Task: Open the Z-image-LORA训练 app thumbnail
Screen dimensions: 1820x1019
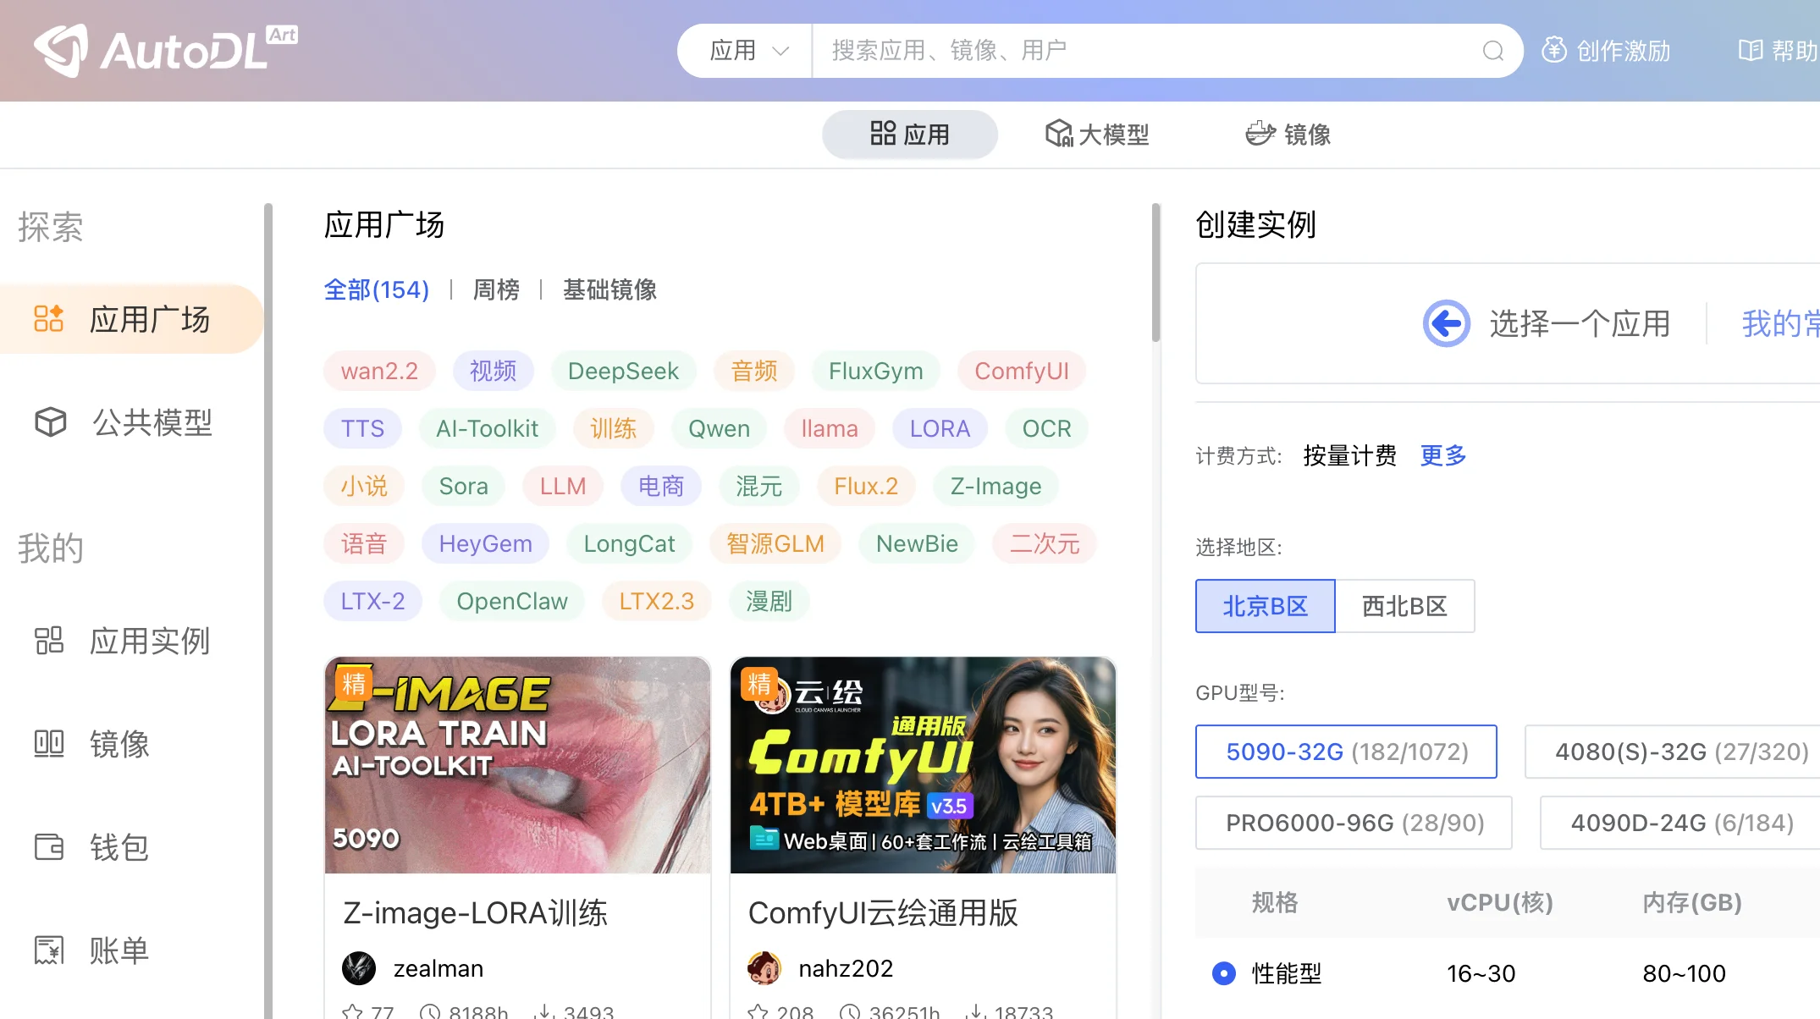Action: tap(517, 764)
